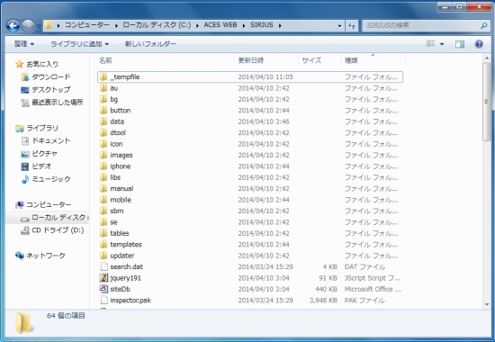Open ライブラリに追加 menu
The image size is (495, 342).
tap(79, 44)
